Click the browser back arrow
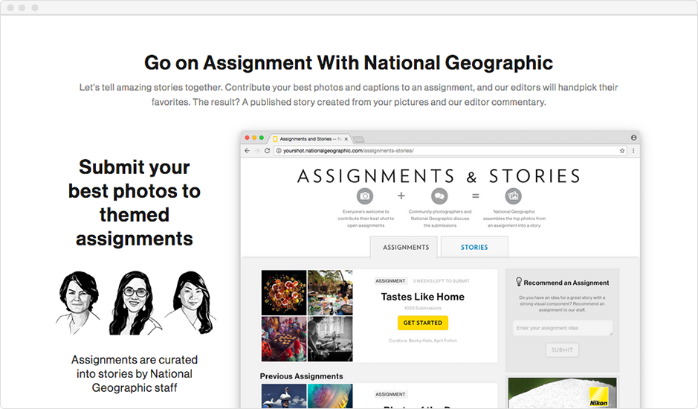Screen dimensions: 698x409 [247, 151]
